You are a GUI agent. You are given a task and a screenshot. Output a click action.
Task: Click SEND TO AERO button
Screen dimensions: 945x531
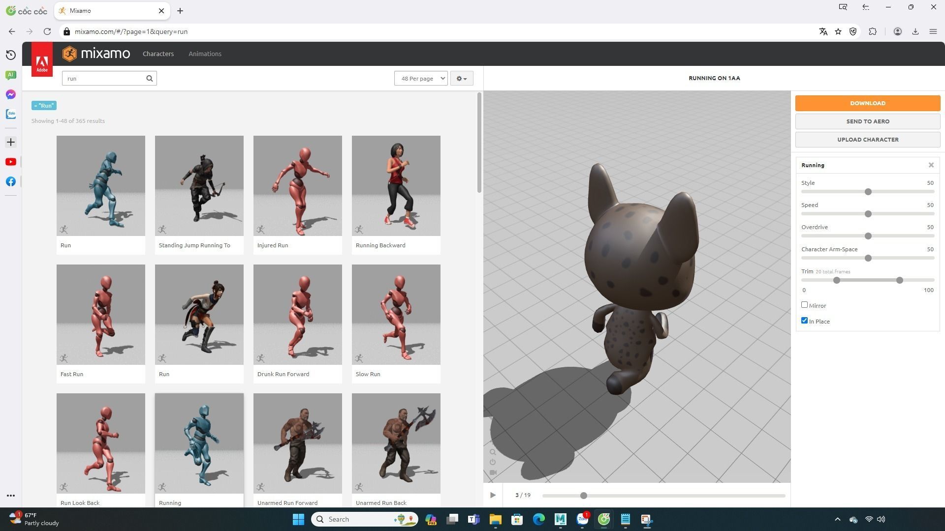[868, 121]
